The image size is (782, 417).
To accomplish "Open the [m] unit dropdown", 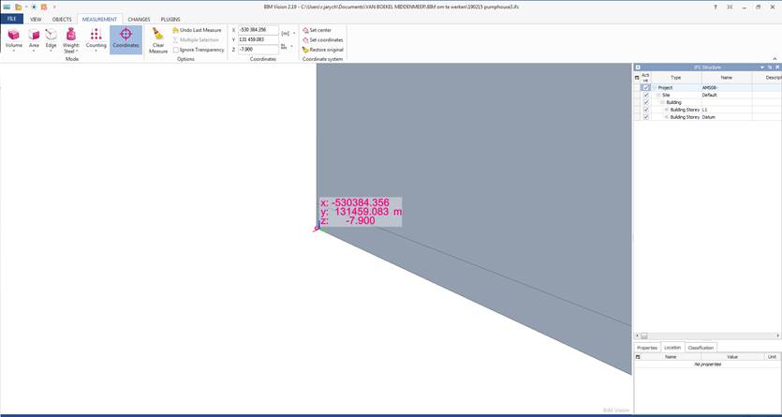I will (294, 34).
